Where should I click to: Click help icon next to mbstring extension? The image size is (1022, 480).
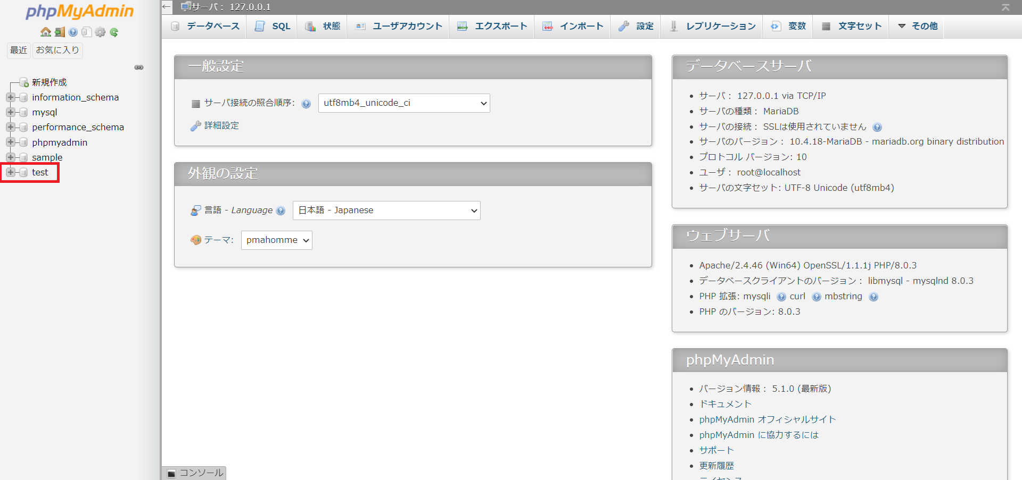coord(873,297)
